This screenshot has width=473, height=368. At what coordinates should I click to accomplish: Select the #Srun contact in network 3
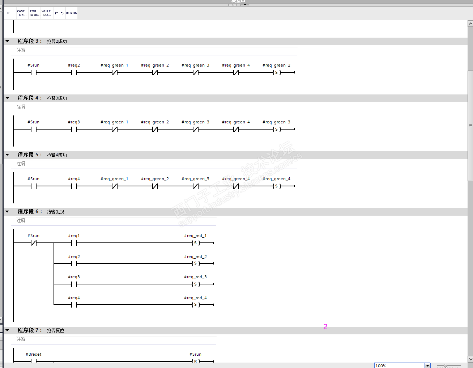click(x=34, y=73)
